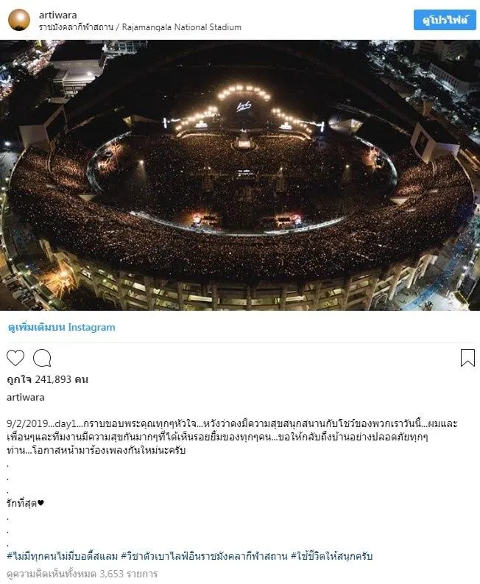This screenshot has height=584, width=480.
Task: Open artiwara username link in header
Action: point(57,15)
